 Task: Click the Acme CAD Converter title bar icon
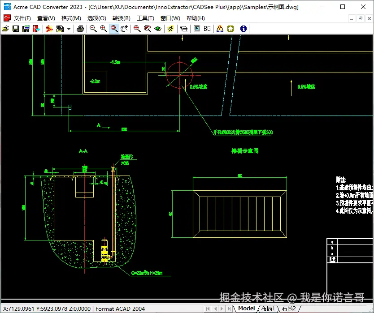tap(7, 7)
